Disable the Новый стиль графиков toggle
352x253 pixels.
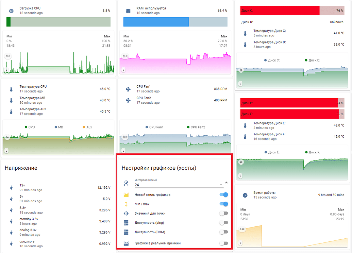click(223, 195)
